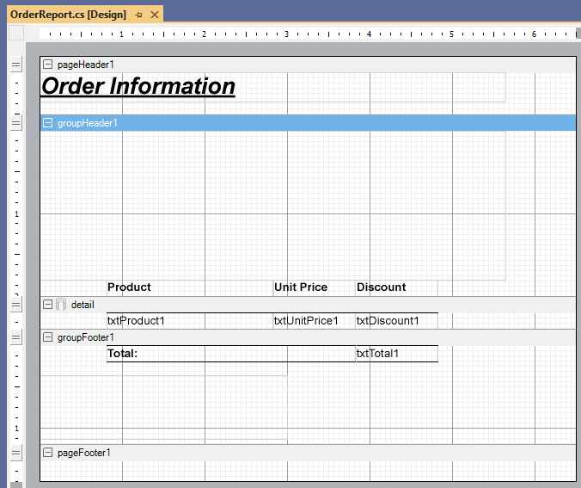581x488 pixels.
Task: Select the txtProduct1 text box
Action: pyautogui.click(x=190, y=321)
